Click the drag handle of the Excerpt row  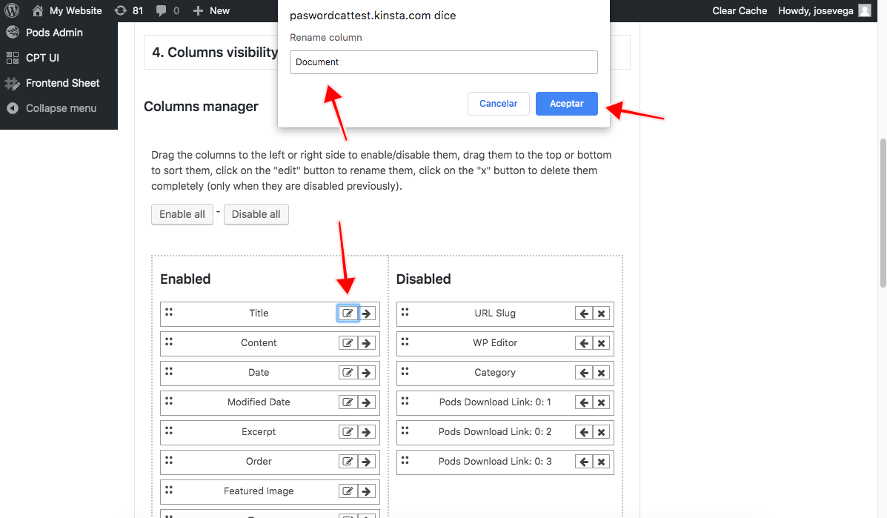coord(169,431)
